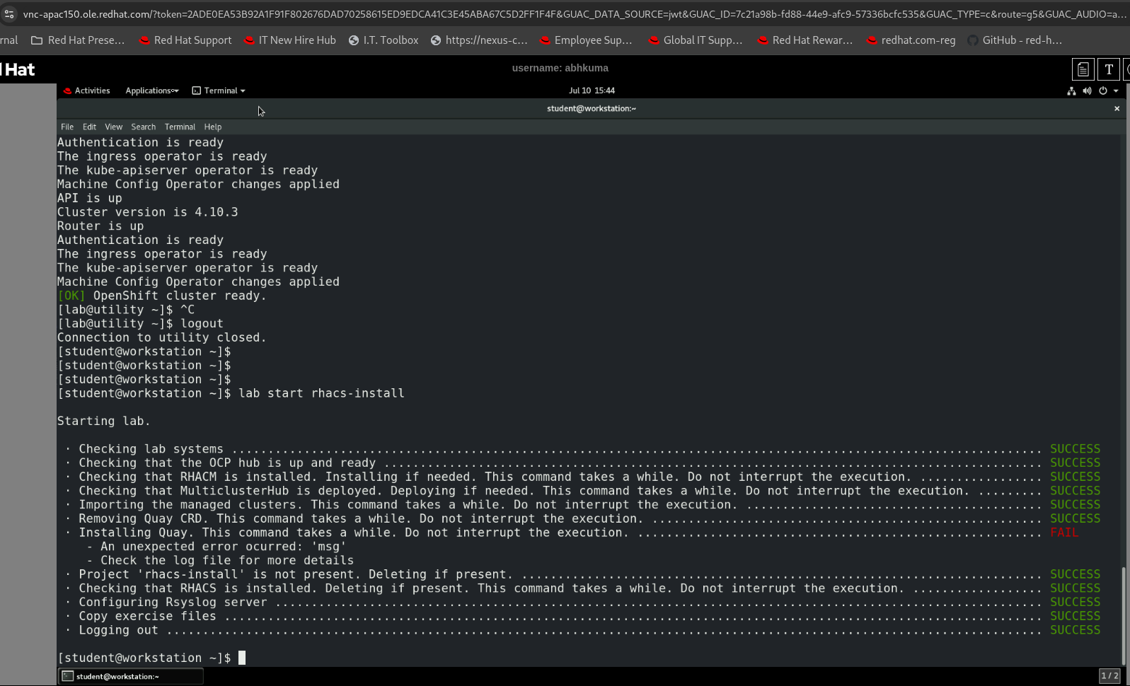Click the T text icon in header
The height and width of the screenshot is (686, 1130).
[x=1109, y=69]
